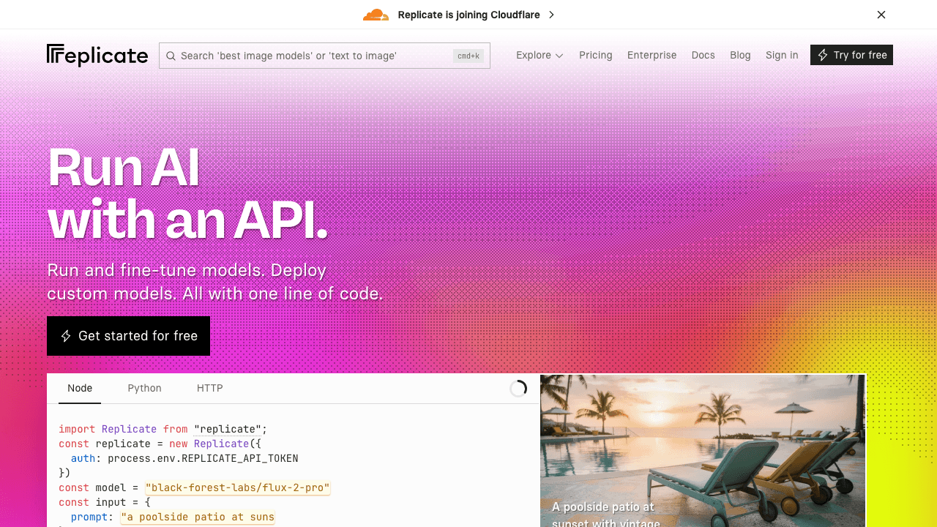The width and height of the screenshot is (937, 527).
Task: Click the Try for free button
Action: (851, 55)
